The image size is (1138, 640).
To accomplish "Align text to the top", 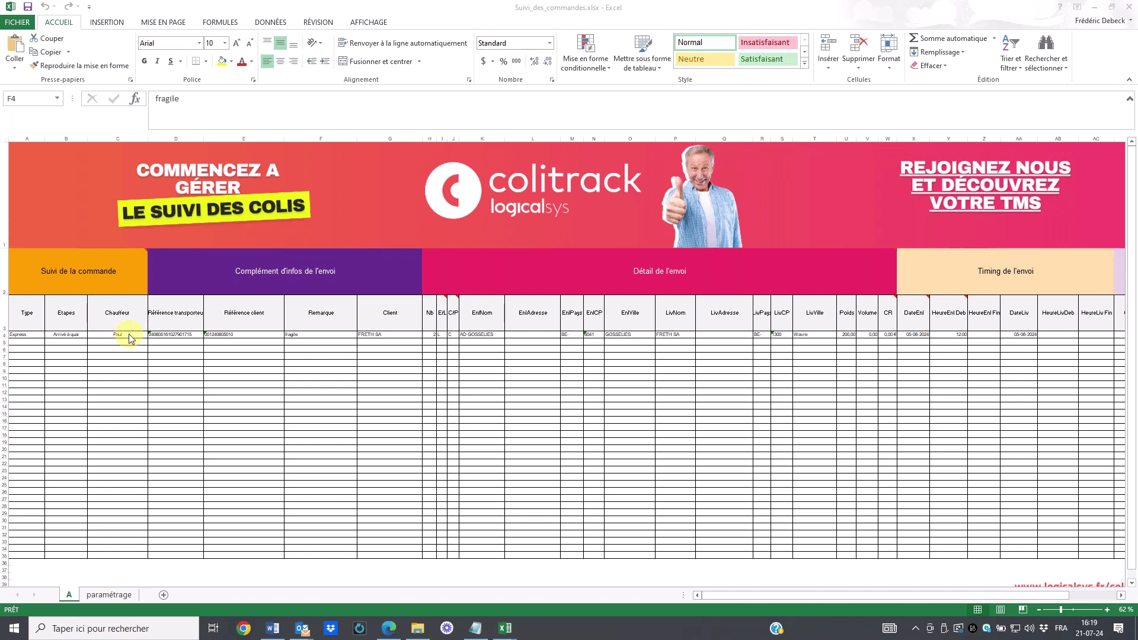I will click(x=267, y=43).
